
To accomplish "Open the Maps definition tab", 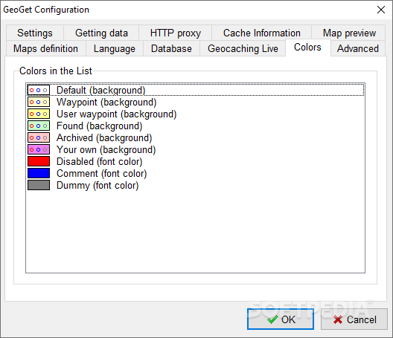I will tap(46, 48).
